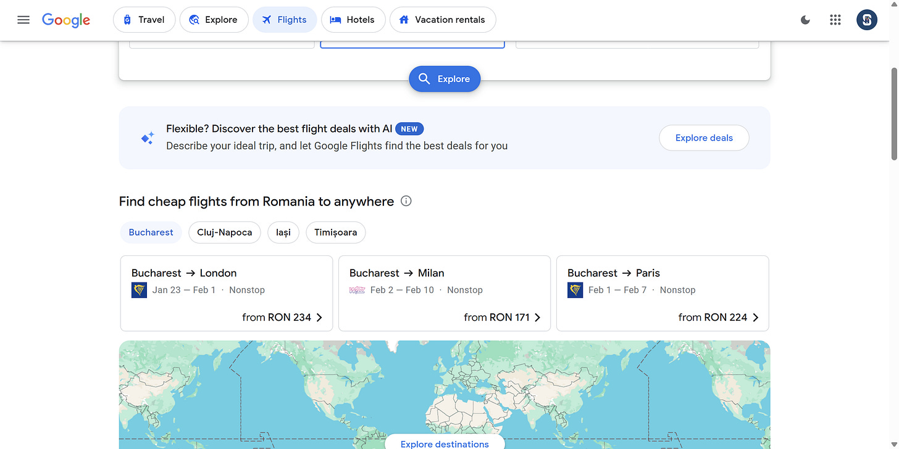This screenshot has height=449, width=899.
Task: Click the 'from RON 234' price
Action: [277, 318]
